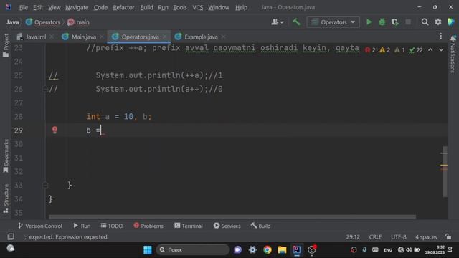
Task: Click the 29:12 line-column indicator
Action: 353,237
